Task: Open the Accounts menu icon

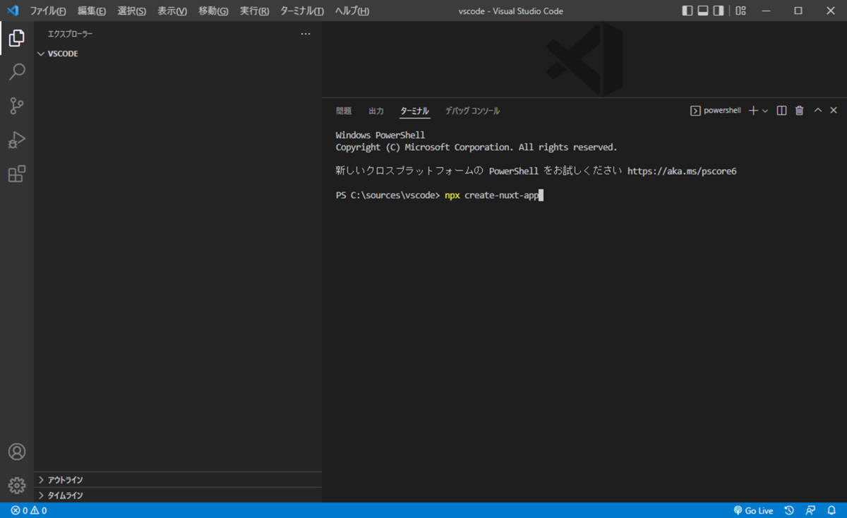Action: pos(17,452)
